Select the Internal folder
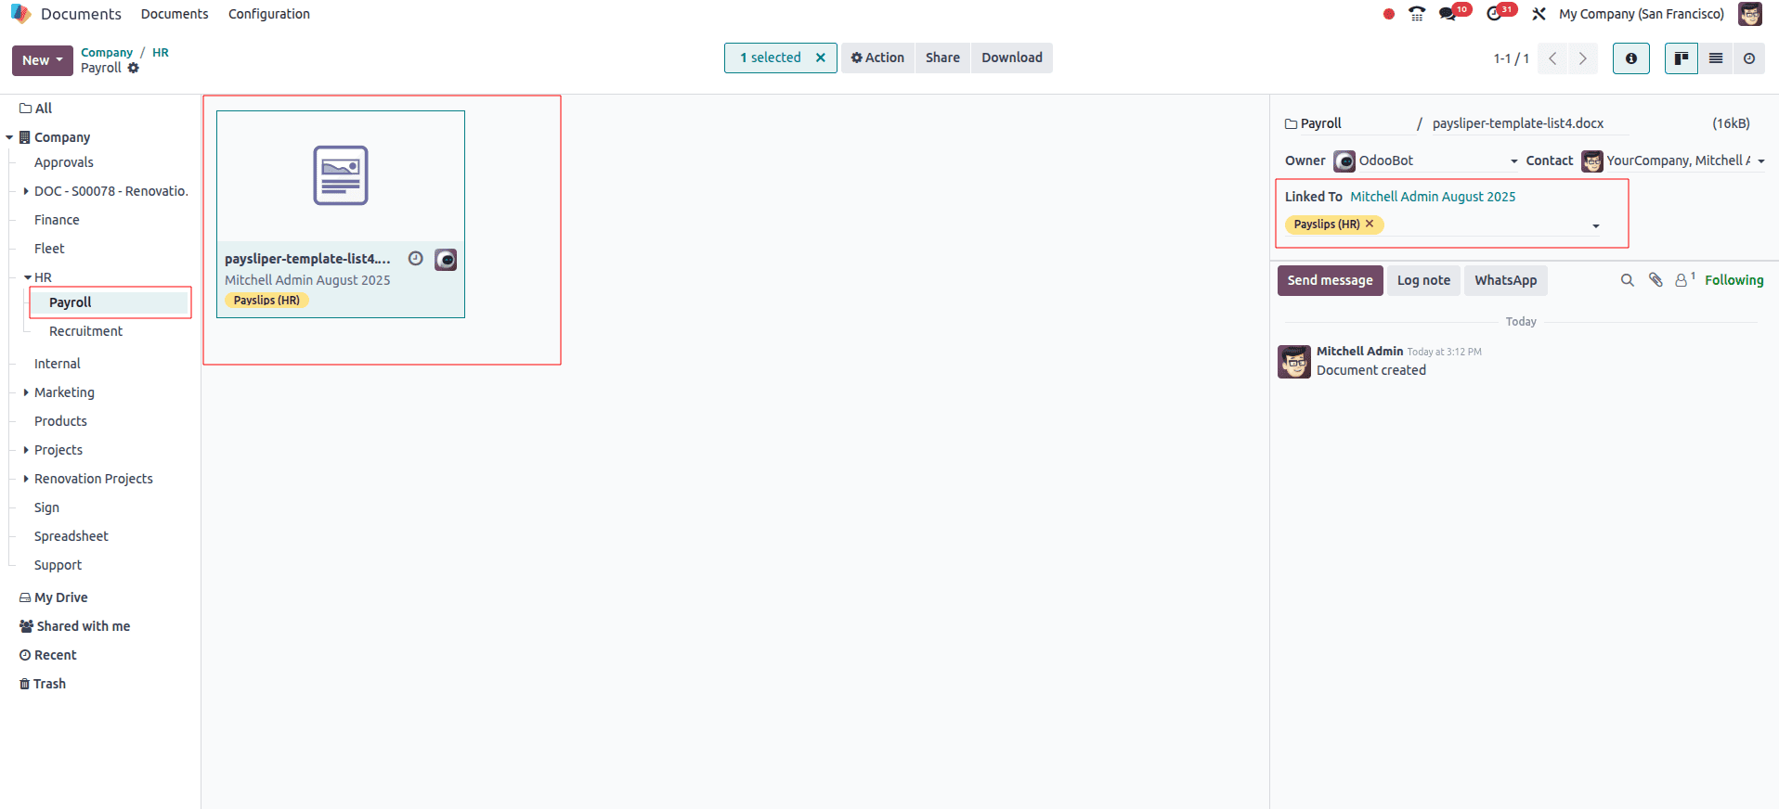The width and height of the screenshot is (1779, 809). tap(58, 364)
